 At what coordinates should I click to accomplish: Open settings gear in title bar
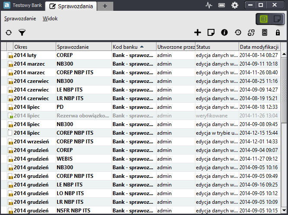point(235,5)
